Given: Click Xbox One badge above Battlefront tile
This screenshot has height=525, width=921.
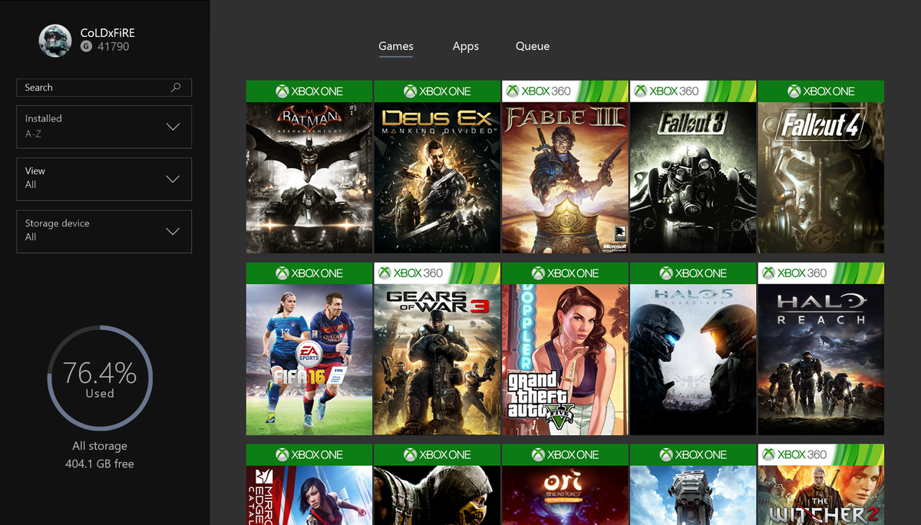Looking at the screenshot, I should click(x=693, y=455).
